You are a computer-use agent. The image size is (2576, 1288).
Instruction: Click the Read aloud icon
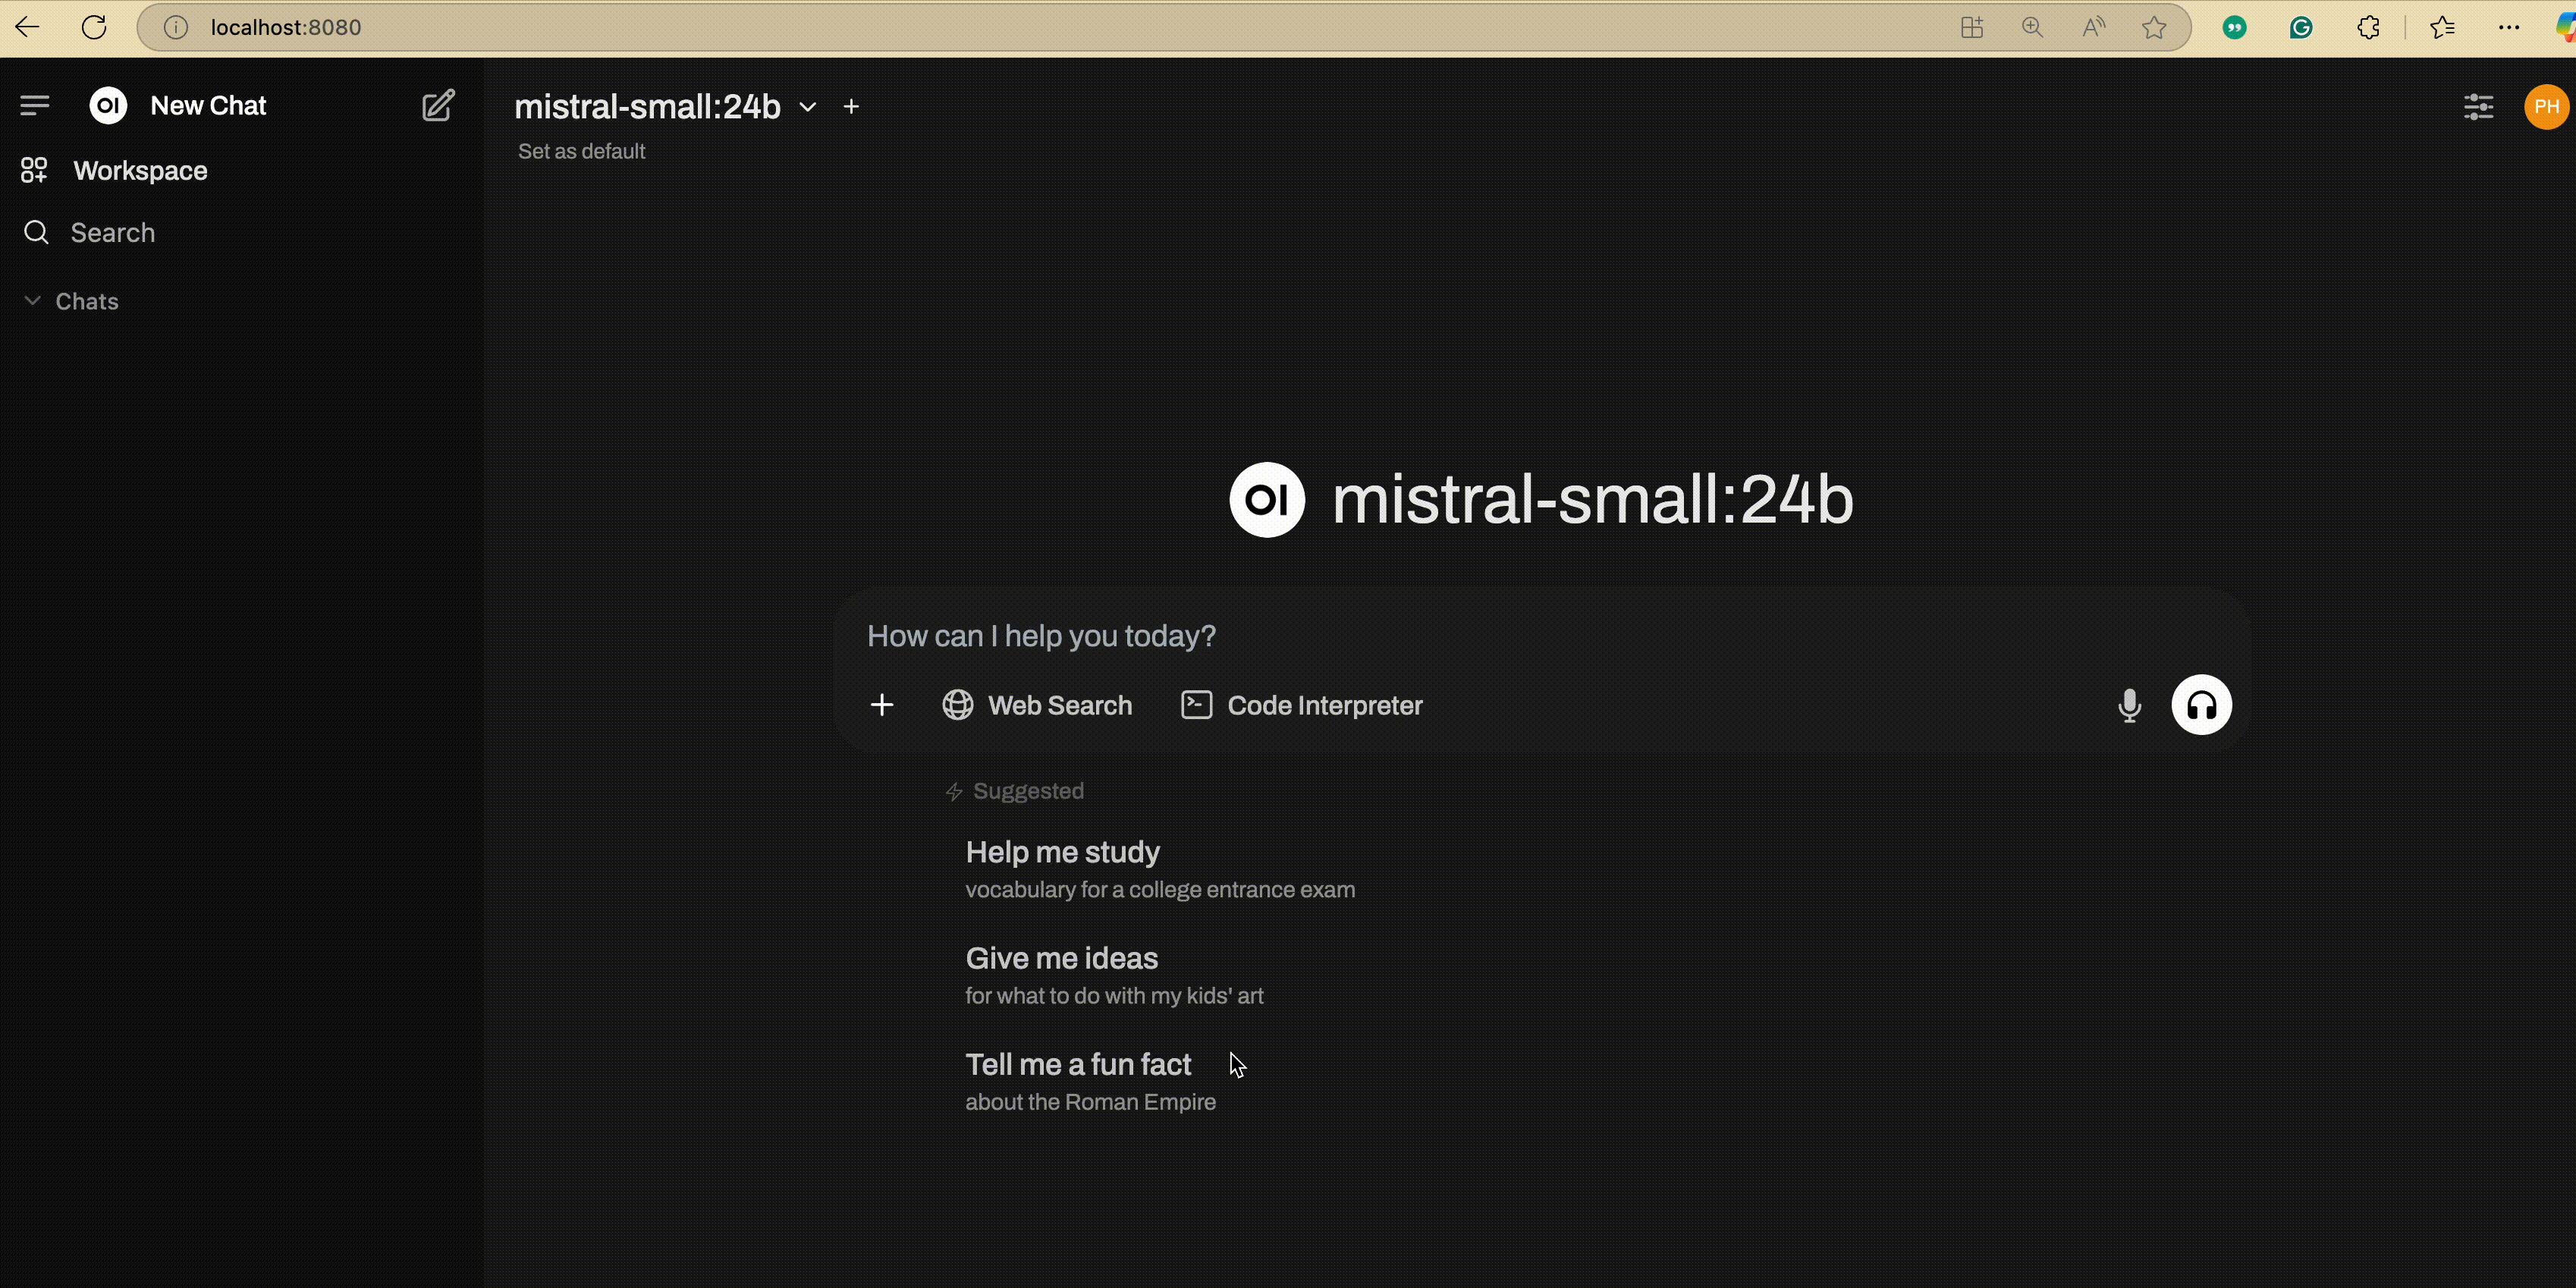click(x=2093, y=27)
